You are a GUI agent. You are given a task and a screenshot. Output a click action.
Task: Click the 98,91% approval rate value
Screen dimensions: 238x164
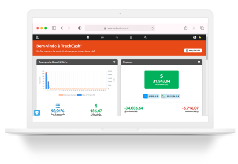point(58,111)
